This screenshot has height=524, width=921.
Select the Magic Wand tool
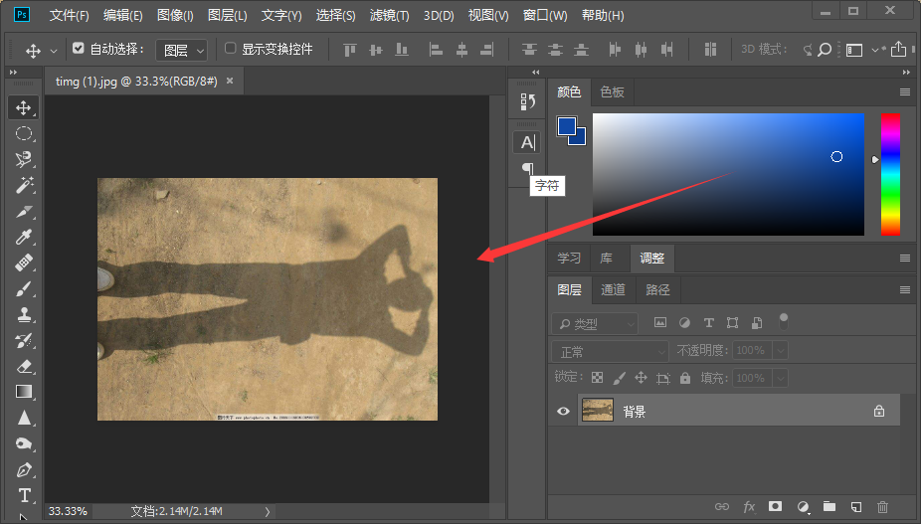(x=24, y=185)
